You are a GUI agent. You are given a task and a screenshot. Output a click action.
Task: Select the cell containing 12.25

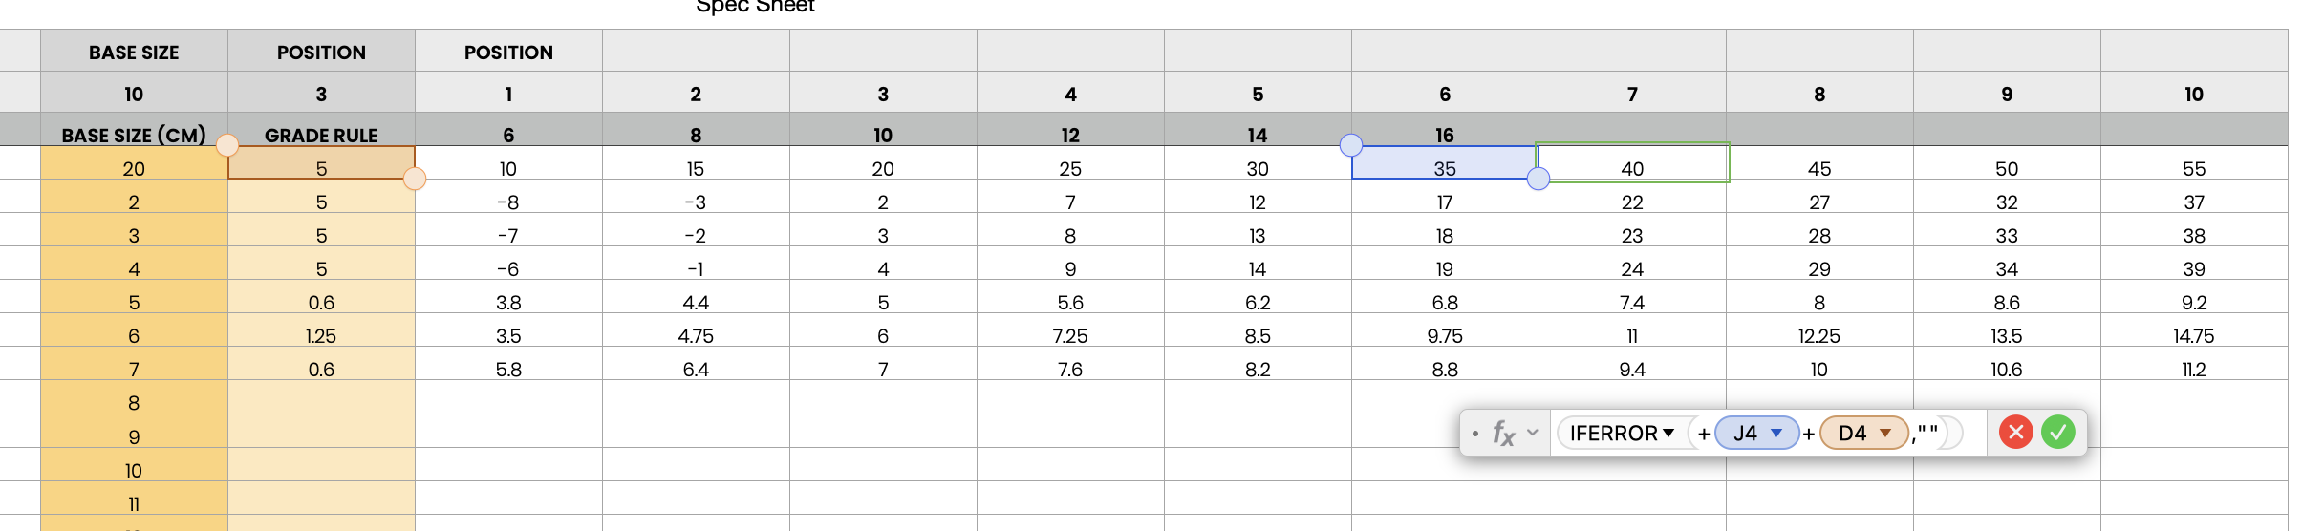pos(1819,335)
